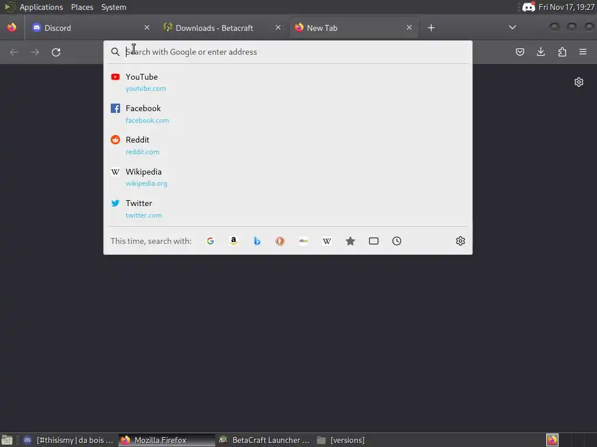
Task: Open the Applications menu
Action: (x=41, y=7)
